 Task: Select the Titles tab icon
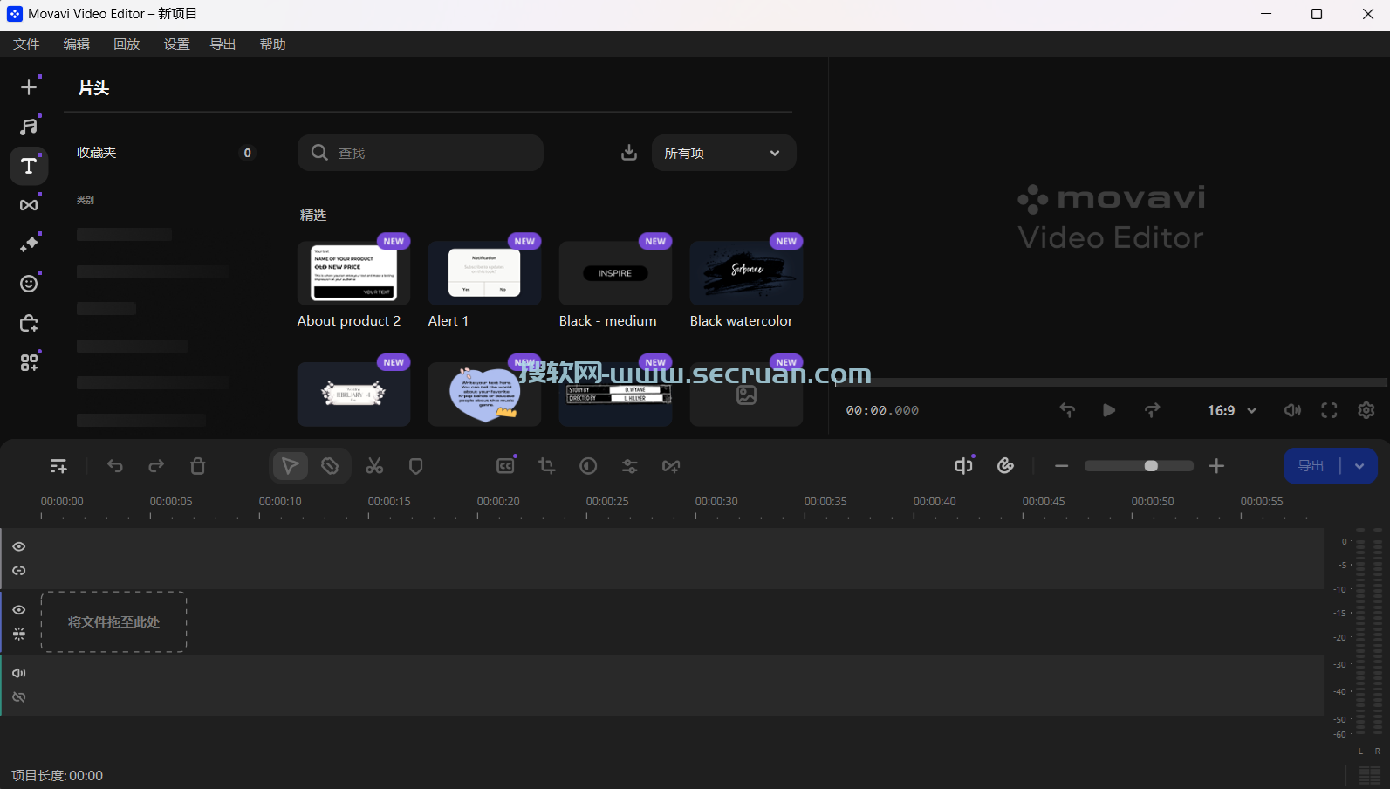[29, 166]
